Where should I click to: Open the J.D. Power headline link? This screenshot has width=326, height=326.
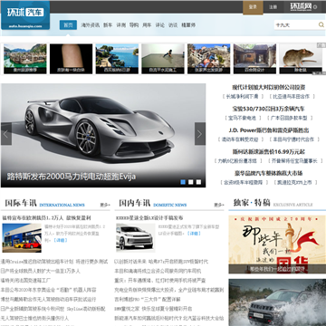click(x=269, y=130)
